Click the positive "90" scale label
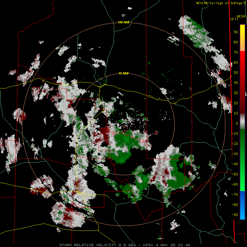Screen dimensions: 247x247 [236, 32]
